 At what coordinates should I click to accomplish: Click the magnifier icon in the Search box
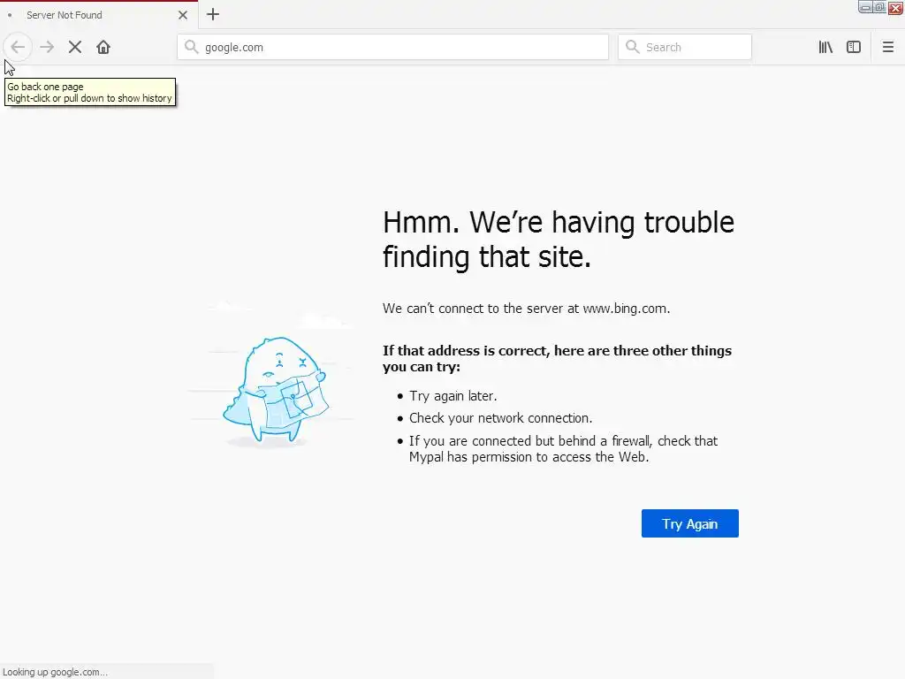pyautogui.click(x=633, y=47)
